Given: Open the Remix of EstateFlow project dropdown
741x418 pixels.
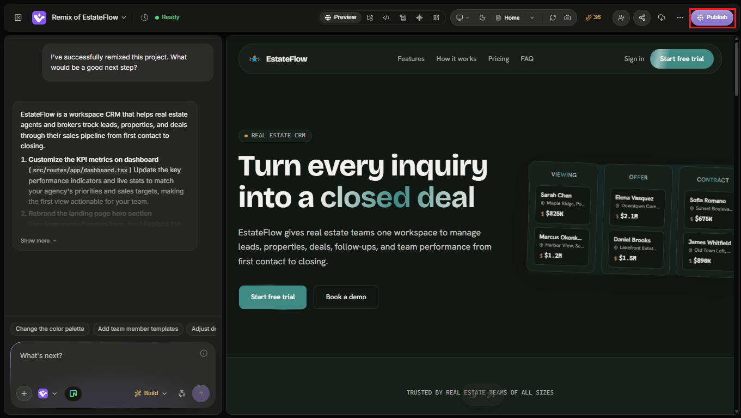Looking at the screenshot, I should (89, 17).
